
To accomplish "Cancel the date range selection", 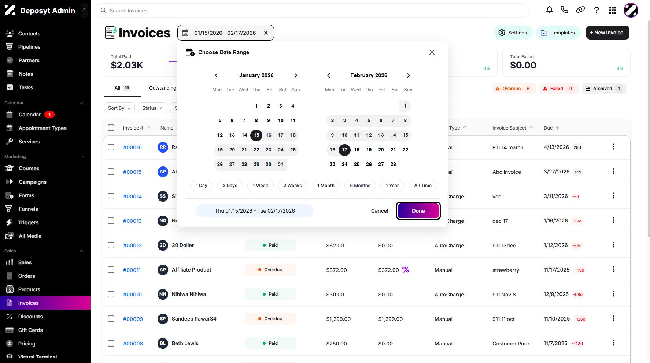I will pyautogui.click(x=380, y=211).
